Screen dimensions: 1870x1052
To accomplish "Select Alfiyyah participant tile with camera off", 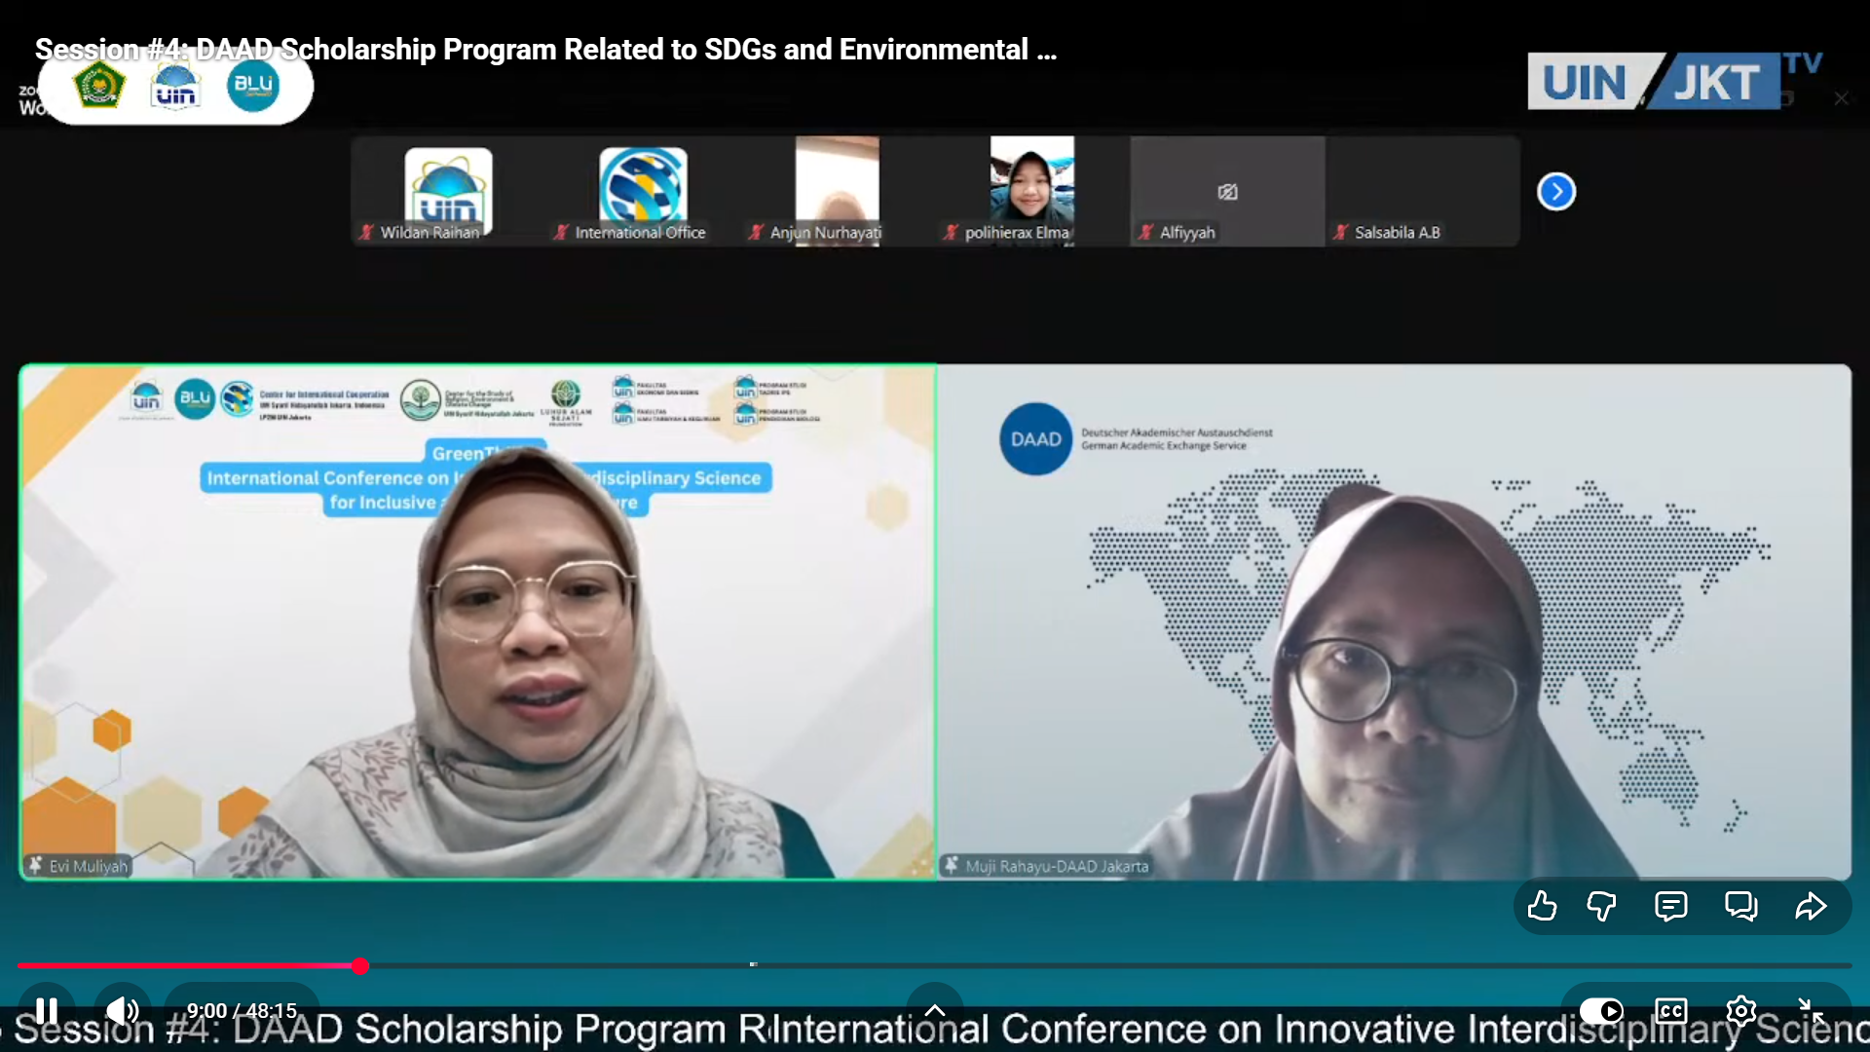I will pos(1227,191).
